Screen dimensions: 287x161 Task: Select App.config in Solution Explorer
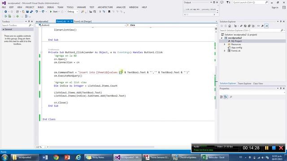click(x=236, y=48)
